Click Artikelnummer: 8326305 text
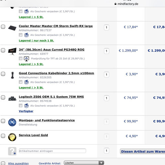Viewport: 165px width, 165px height. coord(35,77)
